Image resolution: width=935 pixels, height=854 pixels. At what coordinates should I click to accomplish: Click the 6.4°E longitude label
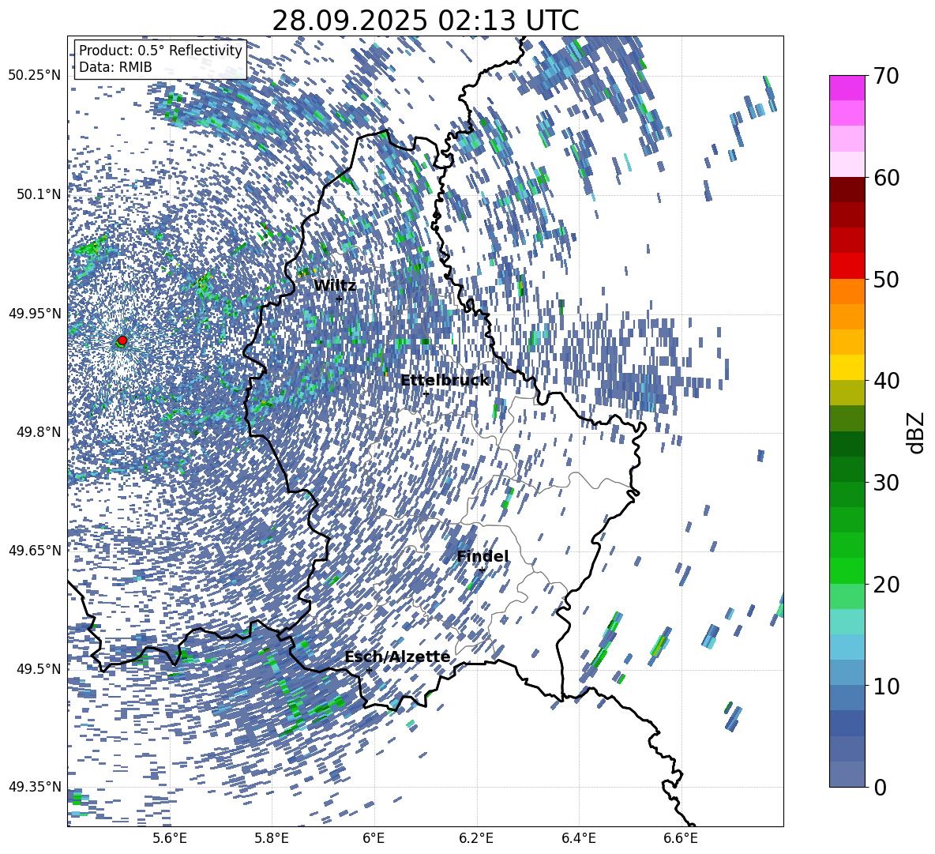(x=578, y=838)
